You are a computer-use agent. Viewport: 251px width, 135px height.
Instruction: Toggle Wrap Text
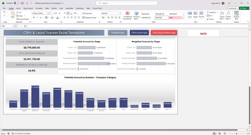coord(87,14)
